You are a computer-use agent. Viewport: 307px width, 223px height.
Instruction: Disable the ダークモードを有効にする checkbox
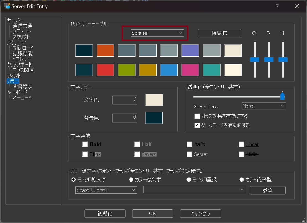pyautogui.click(x=197, y=125)
